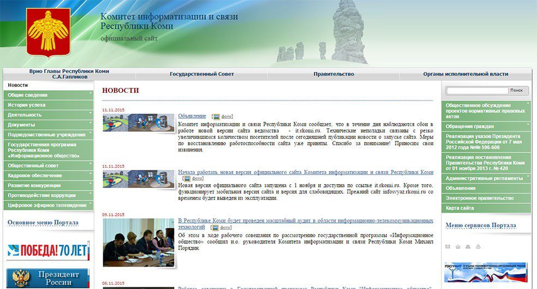Open the Президент России banner
This screenshot has height=289, width=537.
pyautogui.click(x=48, y=278)
